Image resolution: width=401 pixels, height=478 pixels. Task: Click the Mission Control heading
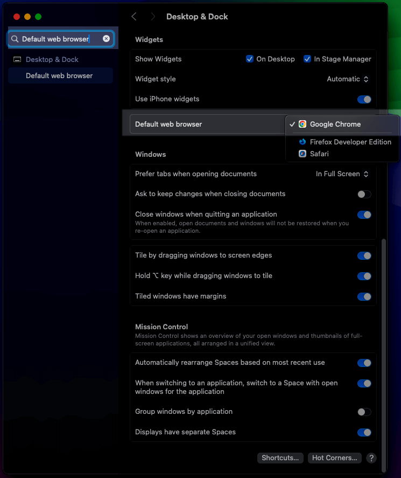tap(161, 327)
